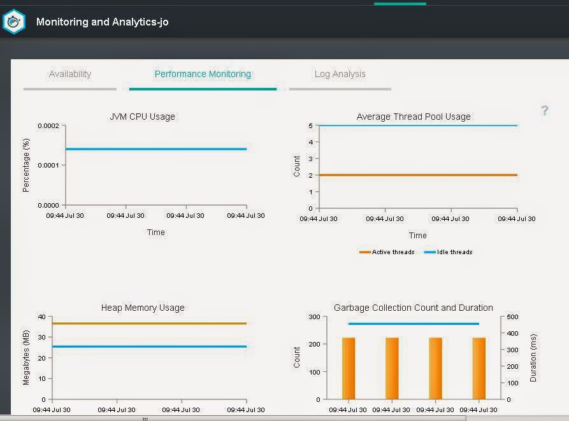This screenshot has width=569, height=421.
Task: Switch to the Availability tab
Action: pyautogui.click(x=70, y=74)
